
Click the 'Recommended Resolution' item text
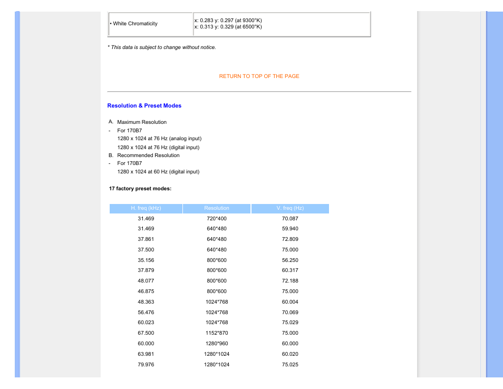148,155
